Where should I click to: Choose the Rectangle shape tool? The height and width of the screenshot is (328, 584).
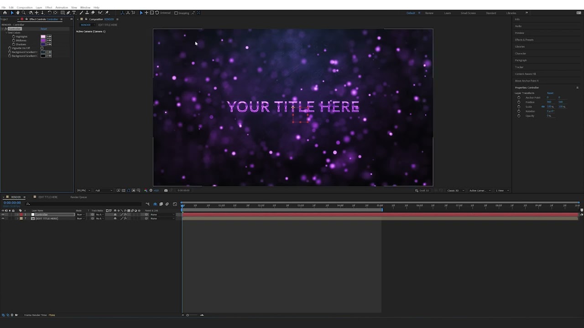[x=63, y=13]
